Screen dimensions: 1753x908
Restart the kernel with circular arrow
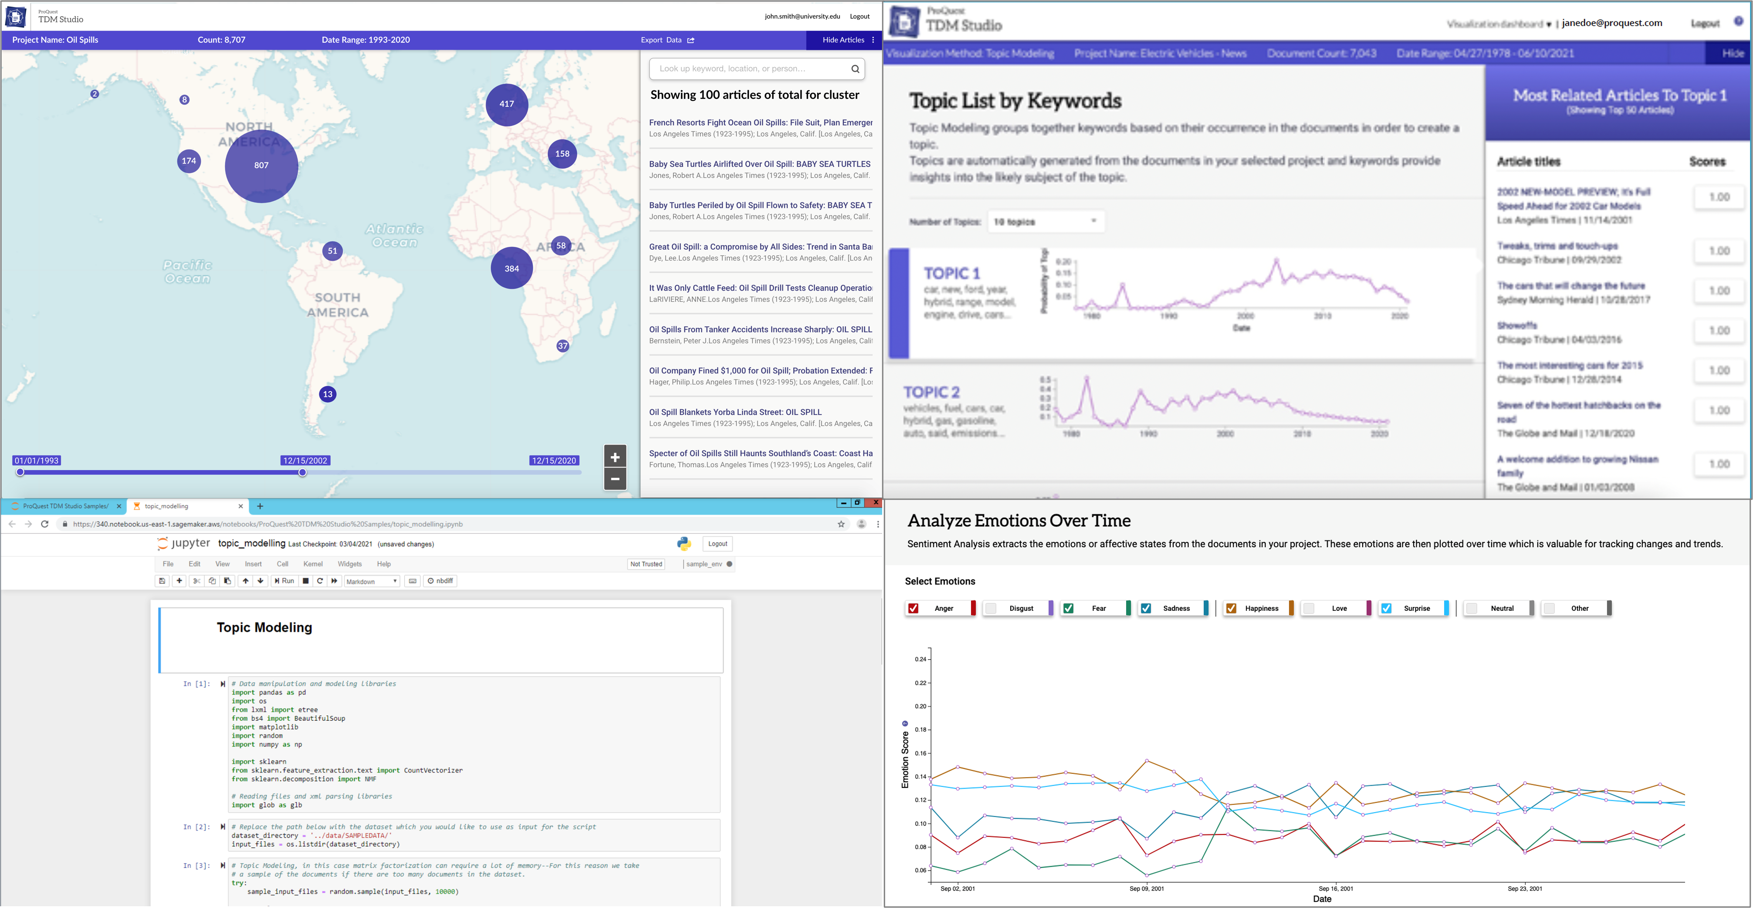(320, 581)
